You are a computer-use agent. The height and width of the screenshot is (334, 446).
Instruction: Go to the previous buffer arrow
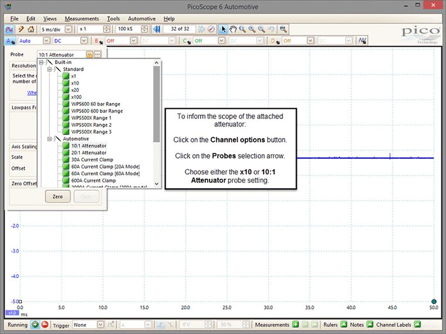pos(156,29)
